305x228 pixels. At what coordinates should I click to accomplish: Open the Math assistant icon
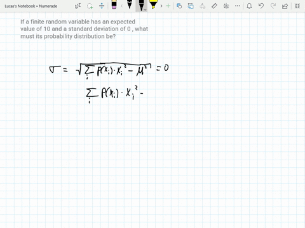point(226,6)
